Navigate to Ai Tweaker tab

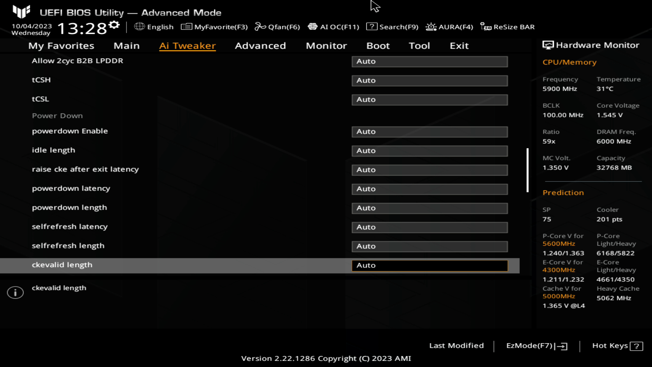click(x=187, y=45)
